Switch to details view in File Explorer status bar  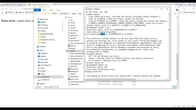click(x=174, y=87)
